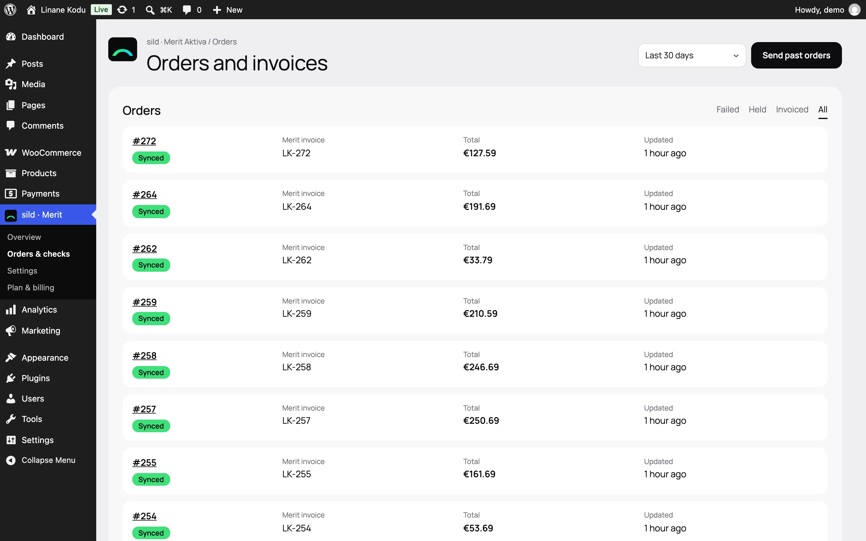Viewport: 866px width, 541px height.
Task: Open the comments bubble in admin bar
Action: (x=186, y=10)
